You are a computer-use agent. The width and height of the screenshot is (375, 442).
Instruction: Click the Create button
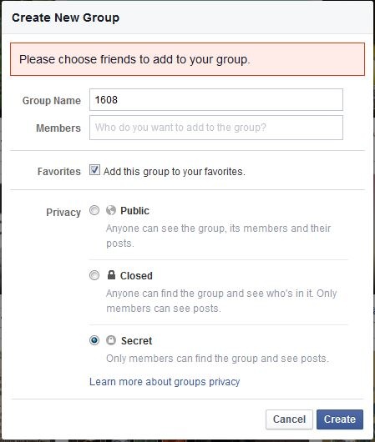340,419
